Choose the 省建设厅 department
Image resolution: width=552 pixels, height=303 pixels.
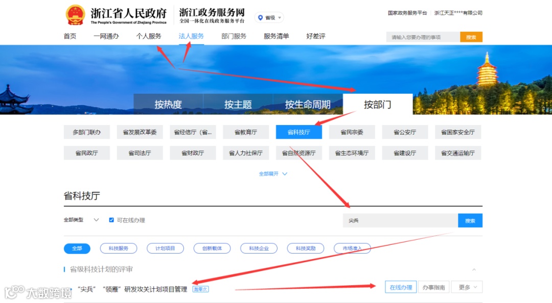pyautogui.click(x=405, y=153)
